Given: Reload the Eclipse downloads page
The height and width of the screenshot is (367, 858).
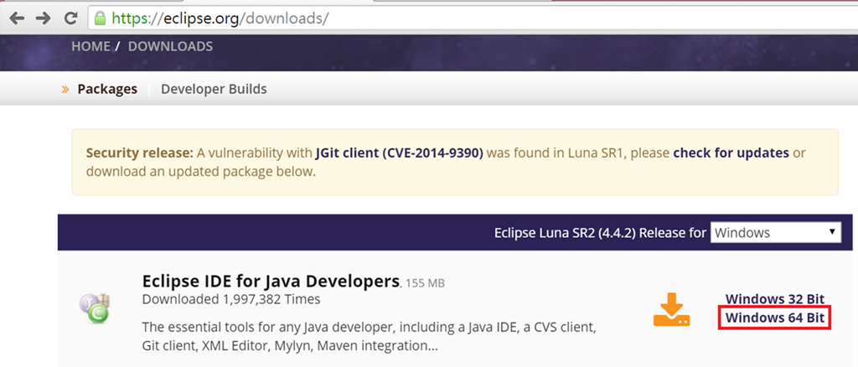Looking at the screenshot, I should point(71,17).
